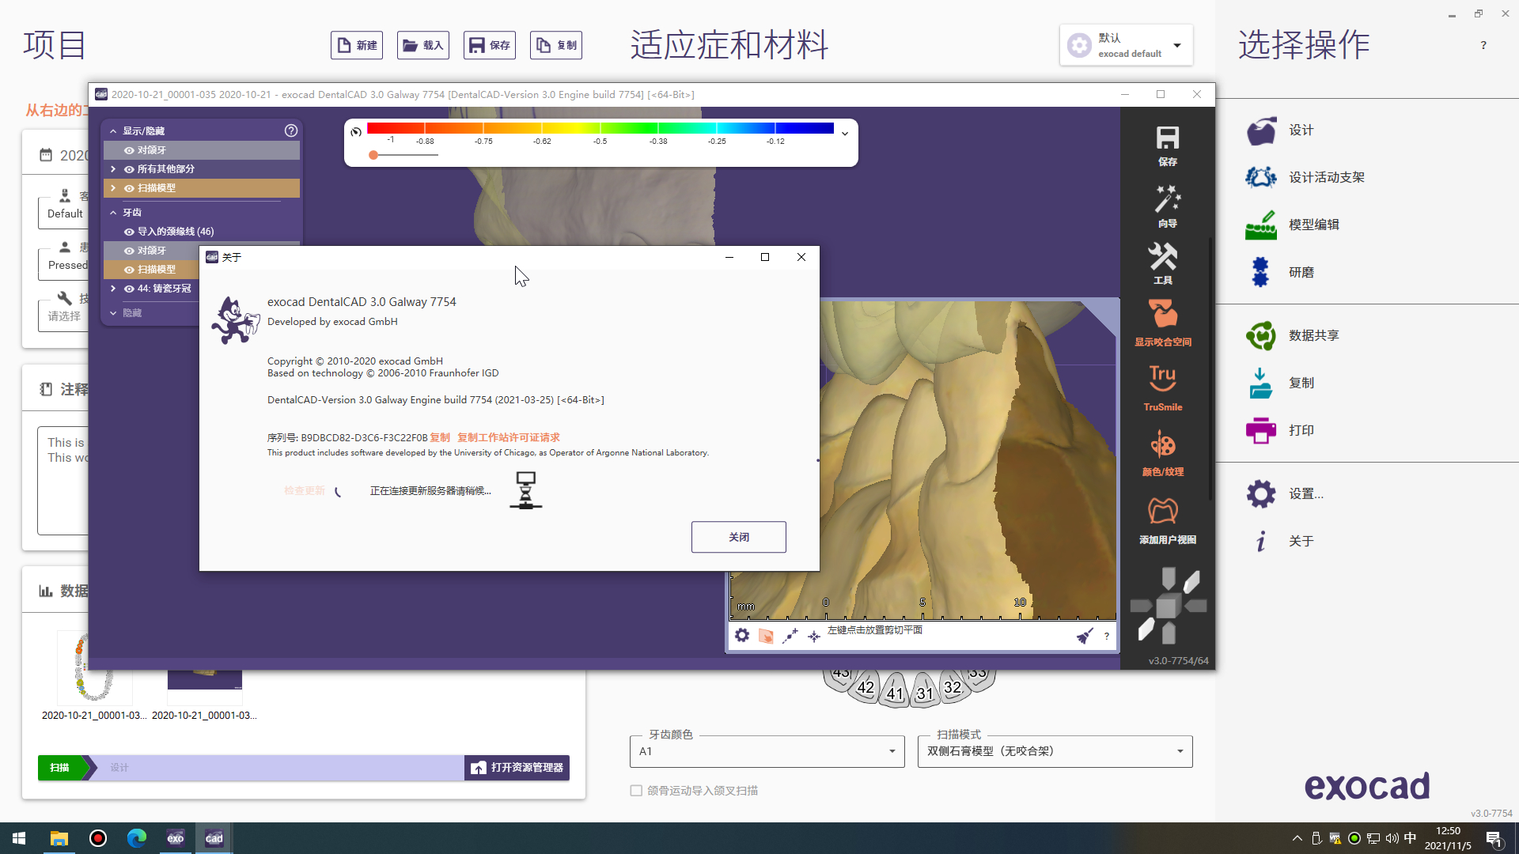Click 复制工作站许可证请求 link
Image resolution: width=1519 pixels, height=854 pixels.
tap(509, 437)
